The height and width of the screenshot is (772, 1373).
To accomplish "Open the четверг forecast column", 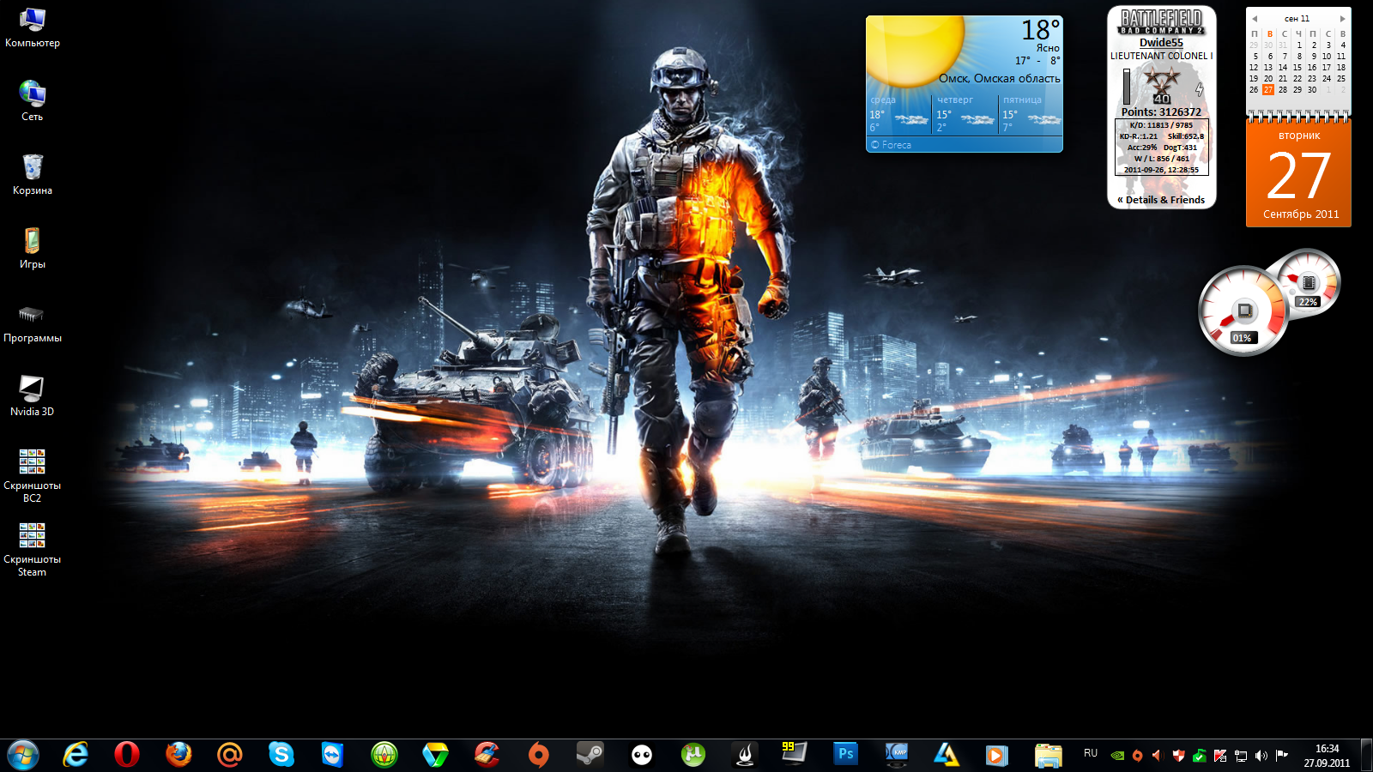I will tap(965, 115).
